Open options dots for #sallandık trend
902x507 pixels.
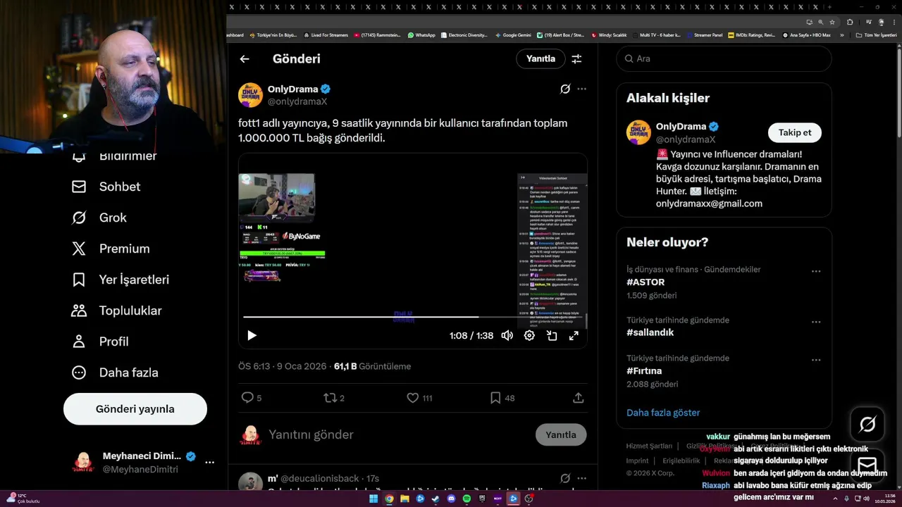(x=816, y=322)
